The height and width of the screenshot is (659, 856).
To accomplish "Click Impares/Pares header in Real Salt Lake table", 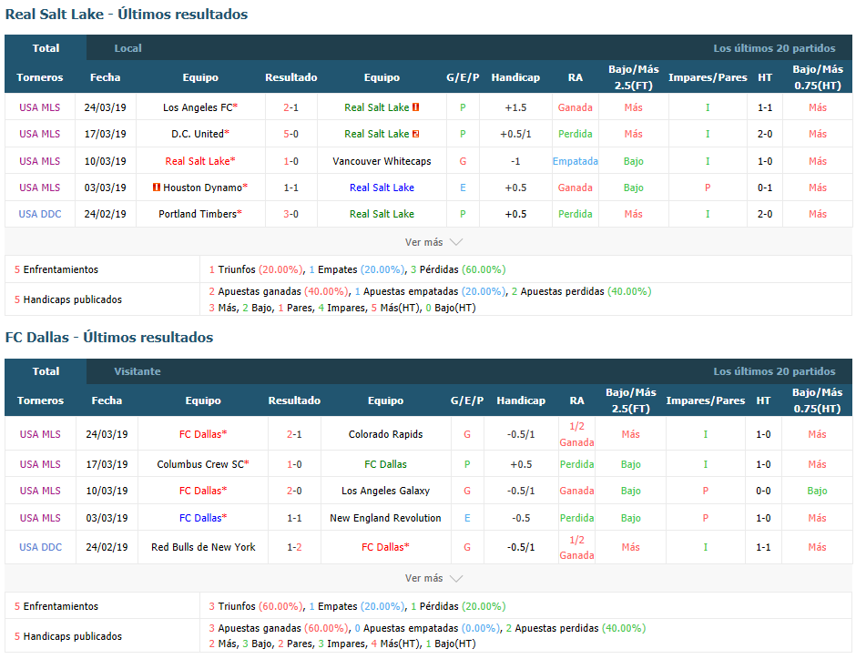I will pos(708,77).
